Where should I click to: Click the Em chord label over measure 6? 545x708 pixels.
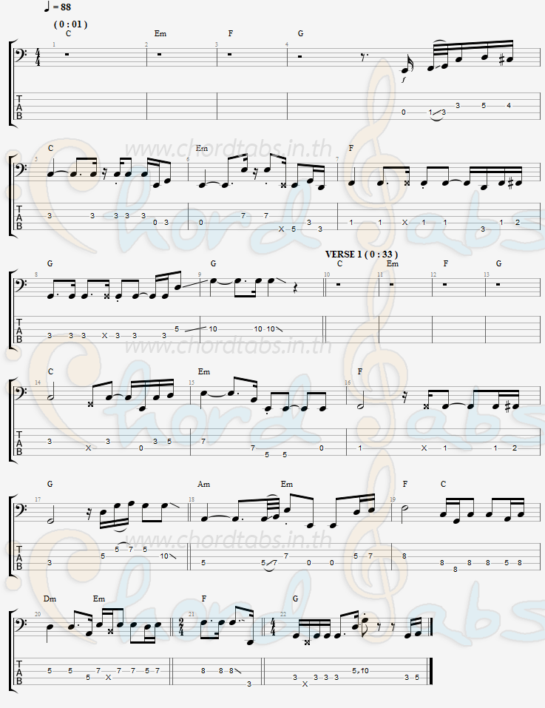(202, 149)
